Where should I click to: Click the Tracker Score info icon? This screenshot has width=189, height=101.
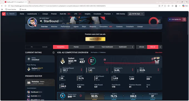coord(81,95)
